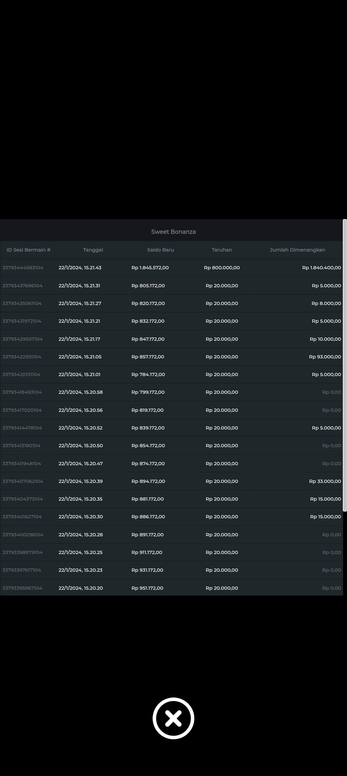Select the Rp 1.840.400,00 win amount
This screenshot has width=347, height=776.
pyautogui.click(x=321, y=268)
